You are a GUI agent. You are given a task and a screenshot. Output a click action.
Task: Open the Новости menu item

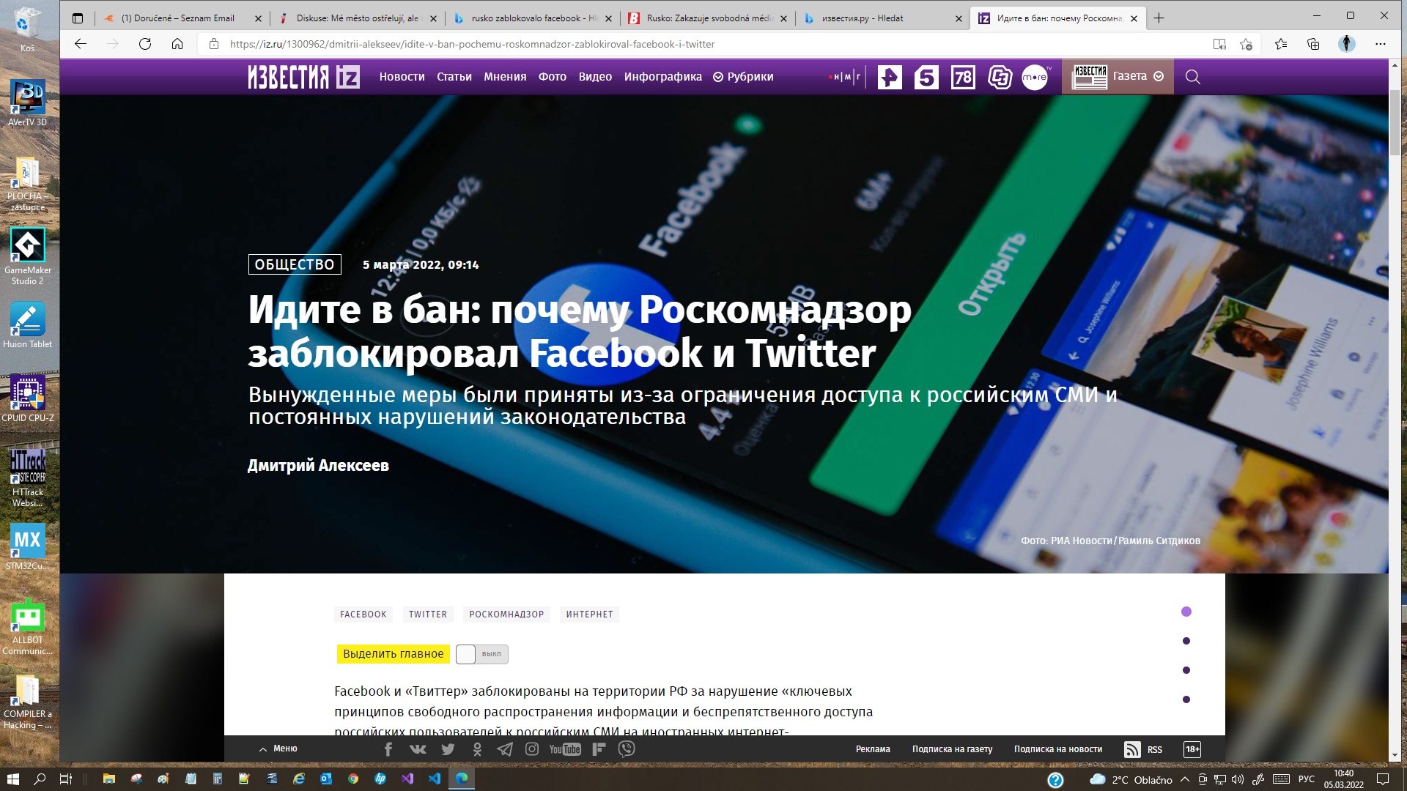pos(402,77)
